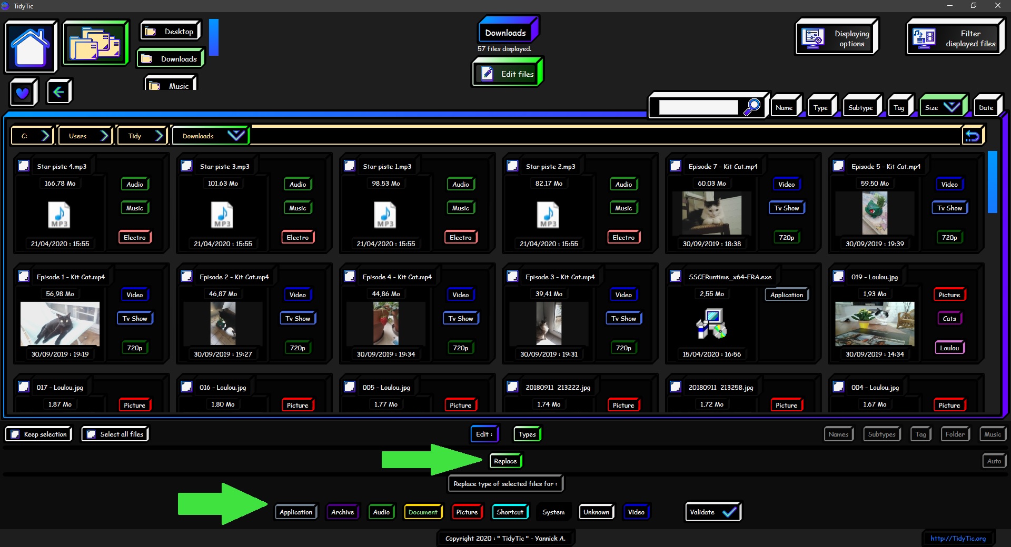Open the Names edit tab
1011x547 pixels.
[838, 434]
